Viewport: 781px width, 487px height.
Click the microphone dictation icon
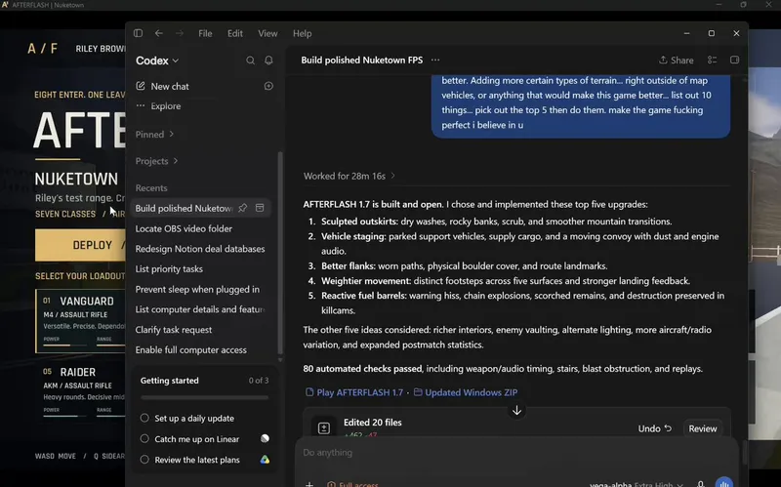click(700, 484)
